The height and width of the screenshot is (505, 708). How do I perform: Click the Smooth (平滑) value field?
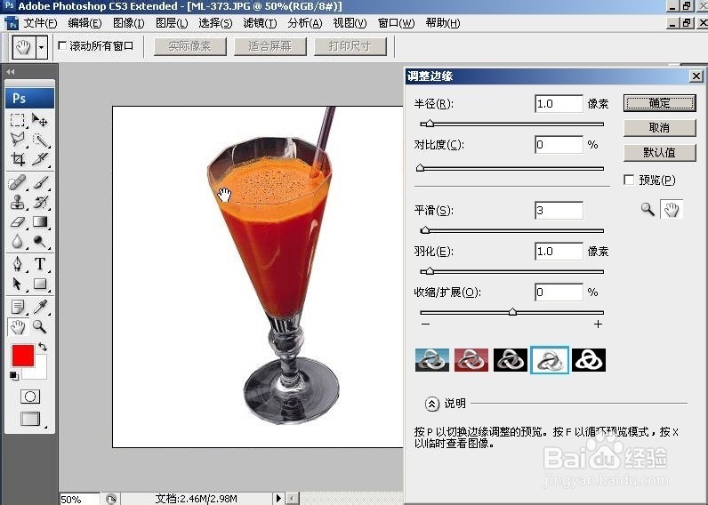coord(559,211)
